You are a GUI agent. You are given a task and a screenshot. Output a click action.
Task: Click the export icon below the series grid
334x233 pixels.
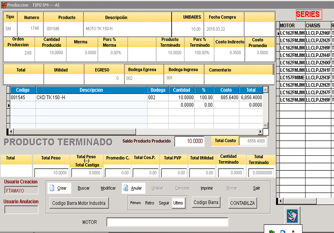pos(292,216)
